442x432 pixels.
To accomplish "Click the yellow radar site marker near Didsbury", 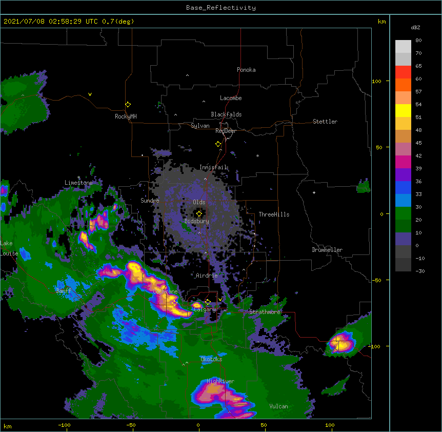I will (199, 214).
